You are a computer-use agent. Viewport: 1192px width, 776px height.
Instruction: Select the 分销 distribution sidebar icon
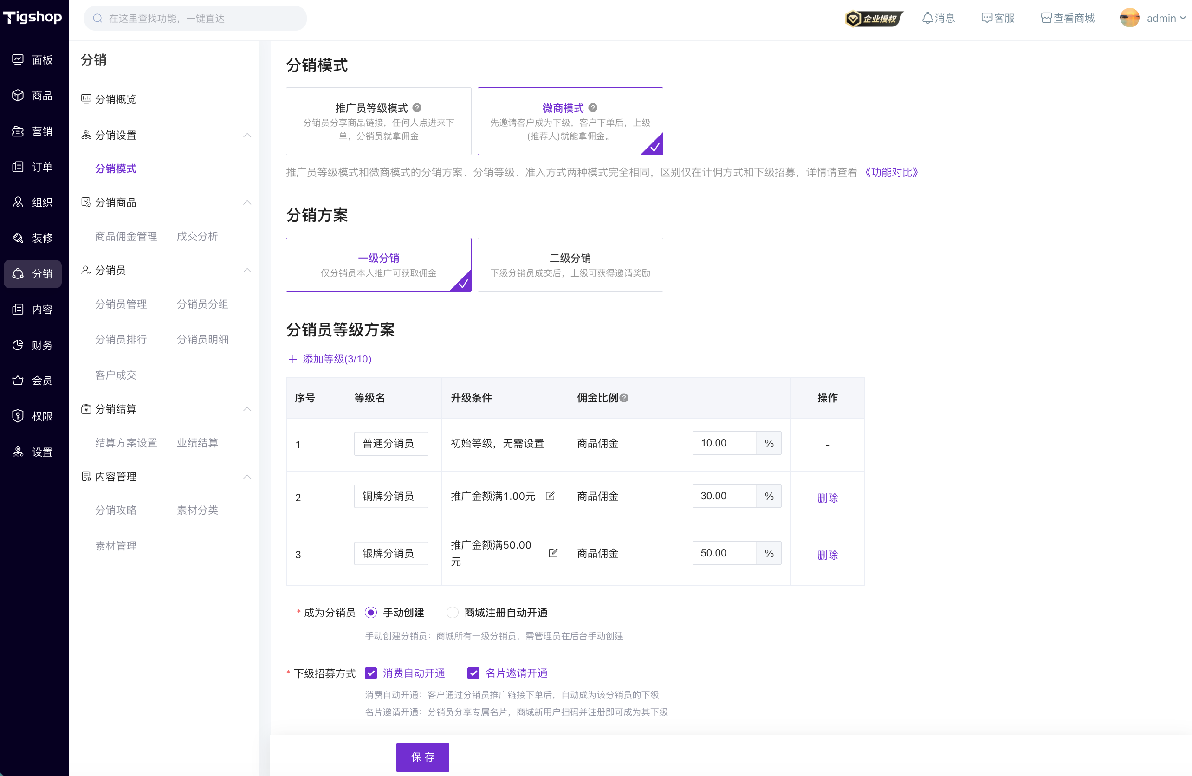coord(18,273)
